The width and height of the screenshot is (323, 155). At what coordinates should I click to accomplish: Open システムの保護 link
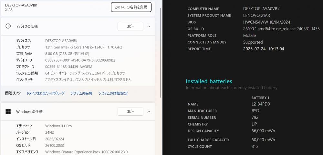point(81,93)
